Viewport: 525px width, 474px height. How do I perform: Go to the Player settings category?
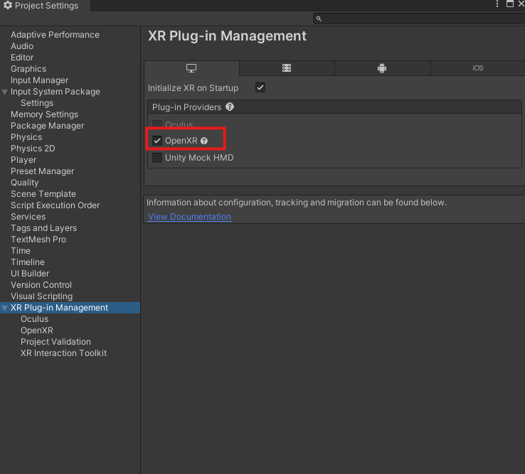23,160
